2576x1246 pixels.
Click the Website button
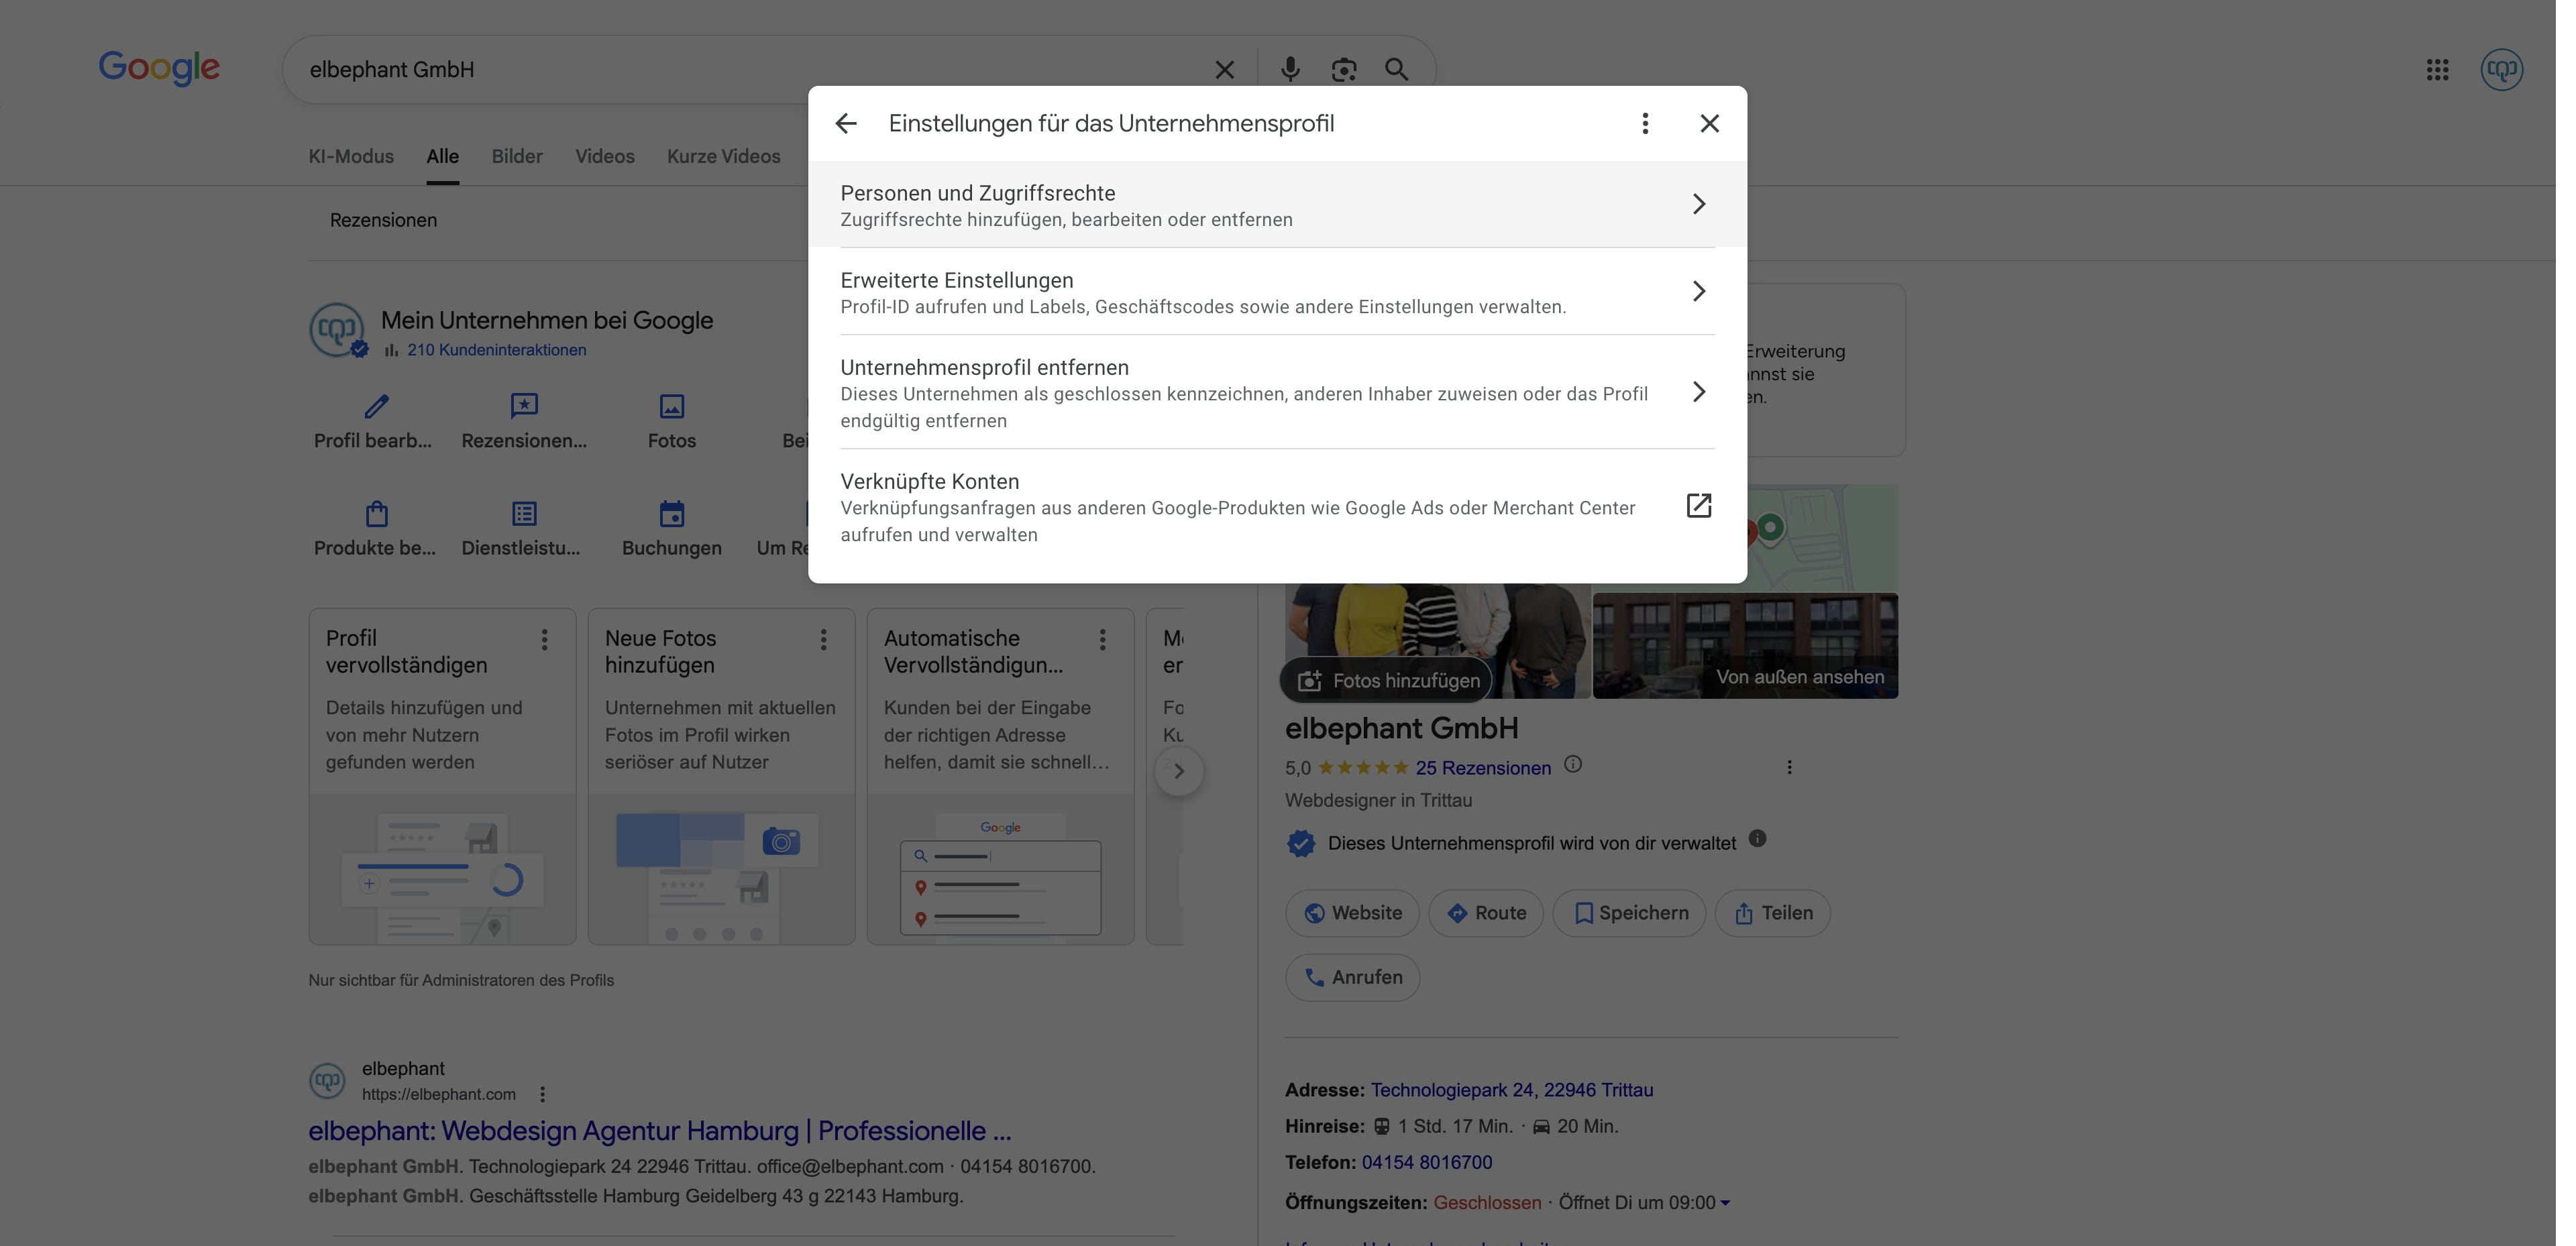pyautogui.click(x=1352, y=913)
